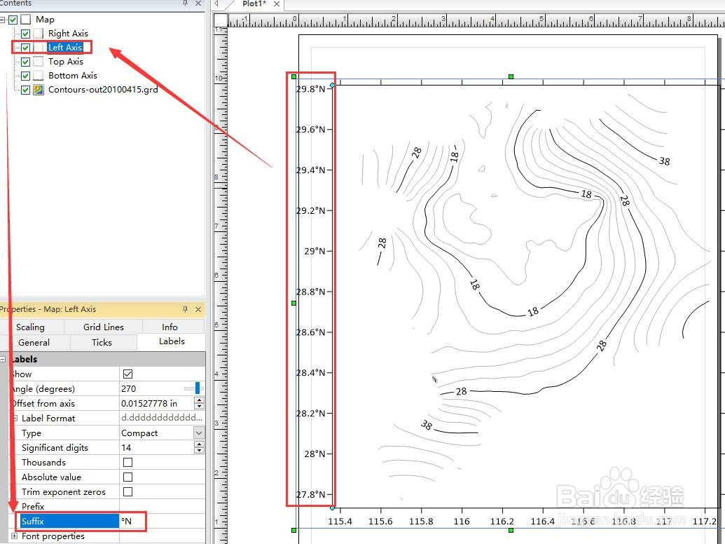Click the top-center green selection handle
Viewport: 725px width, 544px height.
pos(511,76)
